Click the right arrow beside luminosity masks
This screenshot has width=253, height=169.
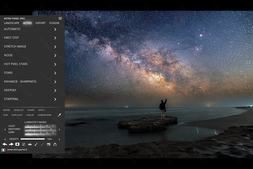(x=59, y=129)
